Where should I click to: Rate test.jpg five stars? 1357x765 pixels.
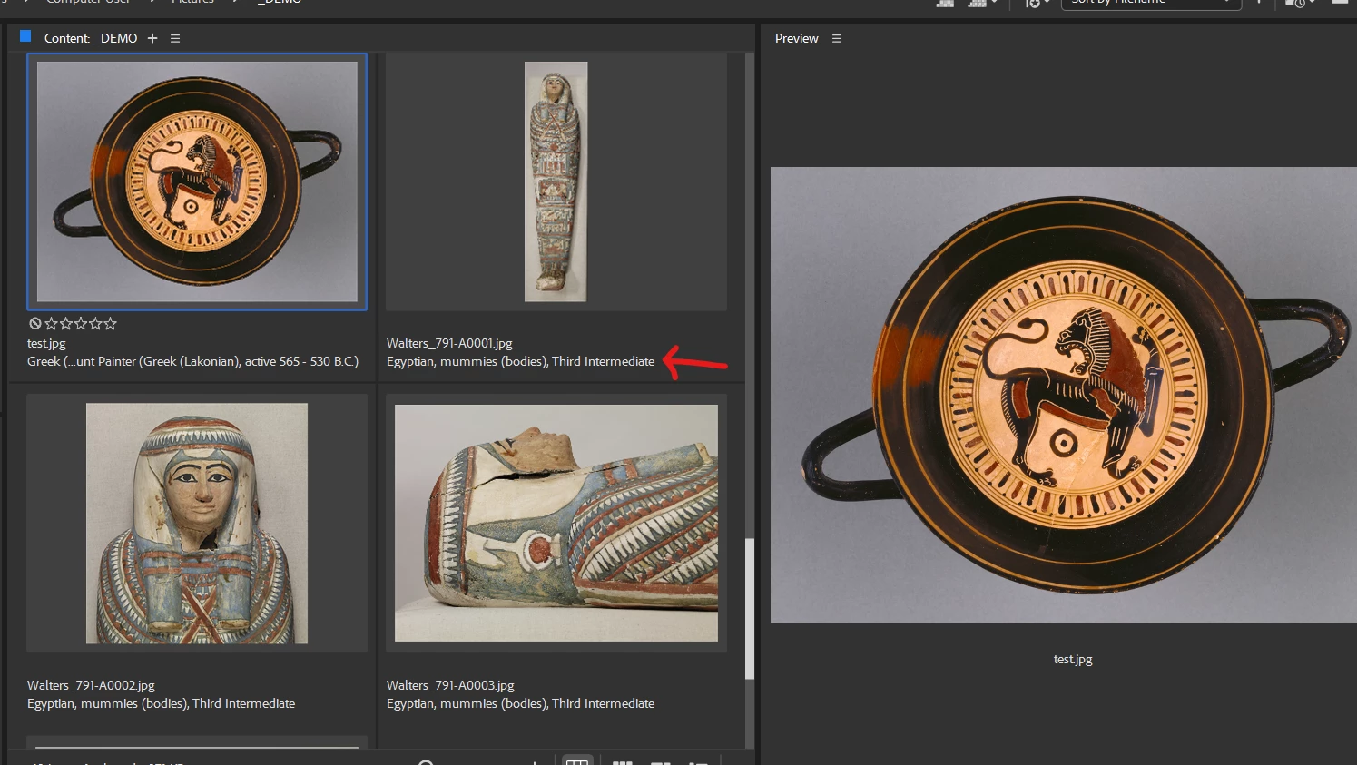tap(110, 323)
